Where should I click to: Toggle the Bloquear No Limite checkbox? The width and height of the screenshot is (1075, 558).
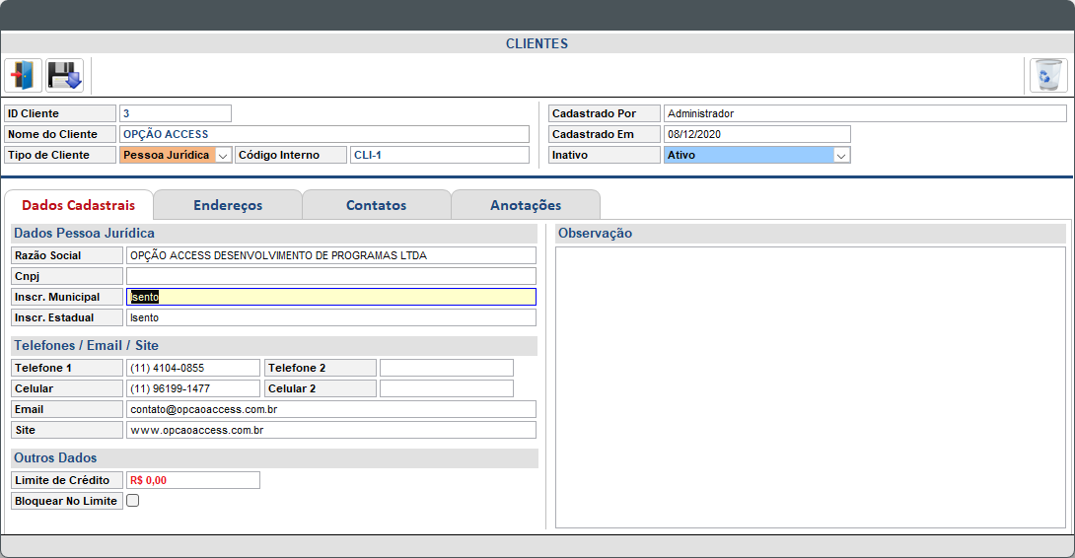[x=133, y=501]
